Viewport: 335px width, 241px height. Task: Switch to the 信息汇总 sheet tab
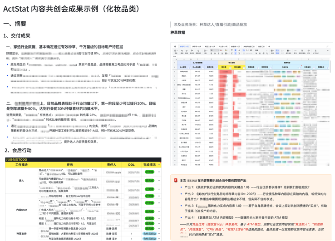(x=261, y=46)
